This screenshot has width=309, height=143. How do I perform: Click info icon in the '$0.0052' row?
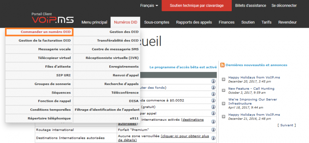(x=213, y=100)
